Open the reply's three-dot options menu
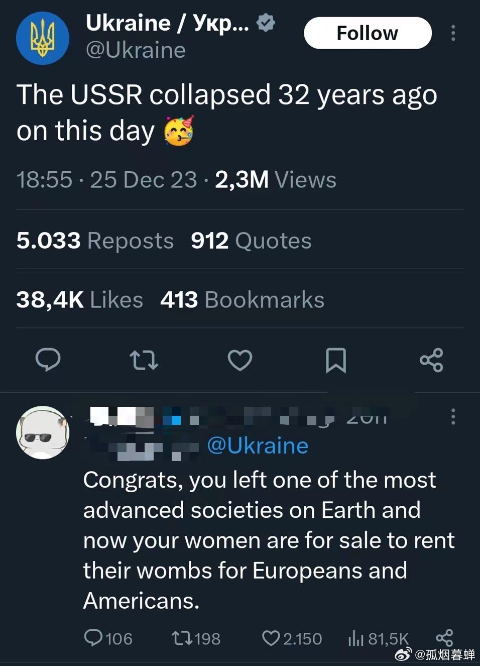 tap(453, 416)
